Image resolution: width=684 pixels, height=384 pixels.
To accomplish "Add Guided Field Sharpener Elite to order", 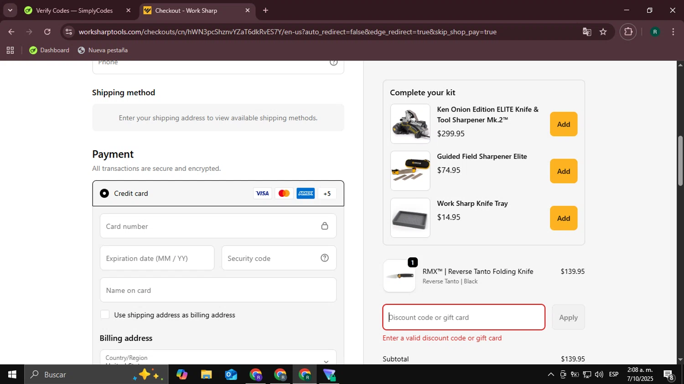I will click(x=564, y=171).
